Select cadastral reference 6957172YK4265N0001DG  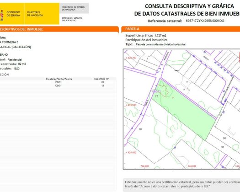(x=205, y=21)
